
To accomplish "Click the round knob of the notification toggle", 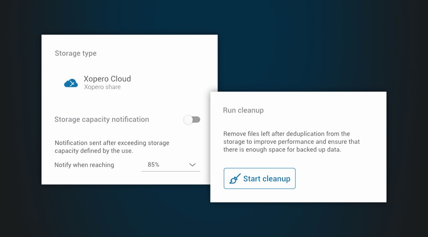I will pyautogui.click(x=188, y=120).
